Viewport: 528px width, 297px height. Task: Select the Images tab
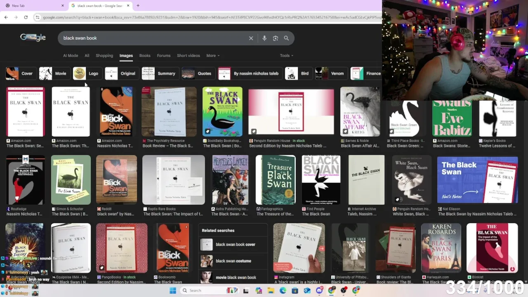(126, 56)
